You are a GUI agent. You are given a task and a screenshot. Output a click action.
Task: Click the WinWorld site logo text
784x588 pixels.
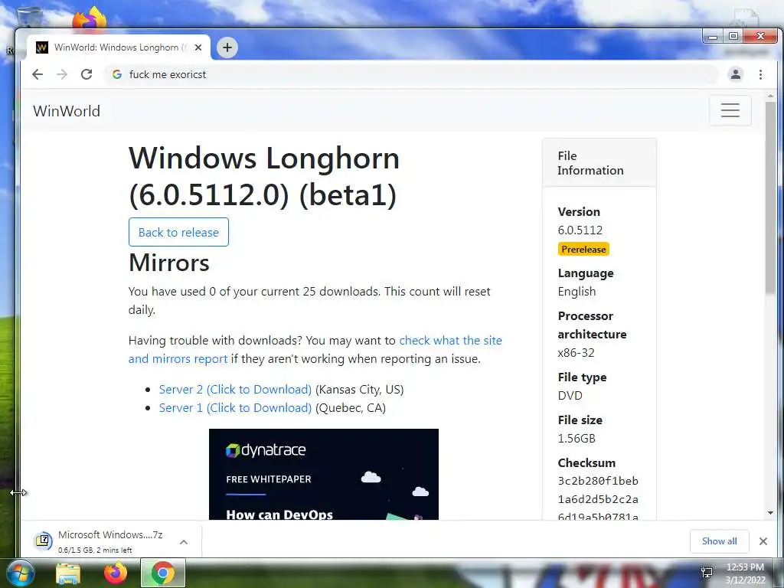point(67,111)
